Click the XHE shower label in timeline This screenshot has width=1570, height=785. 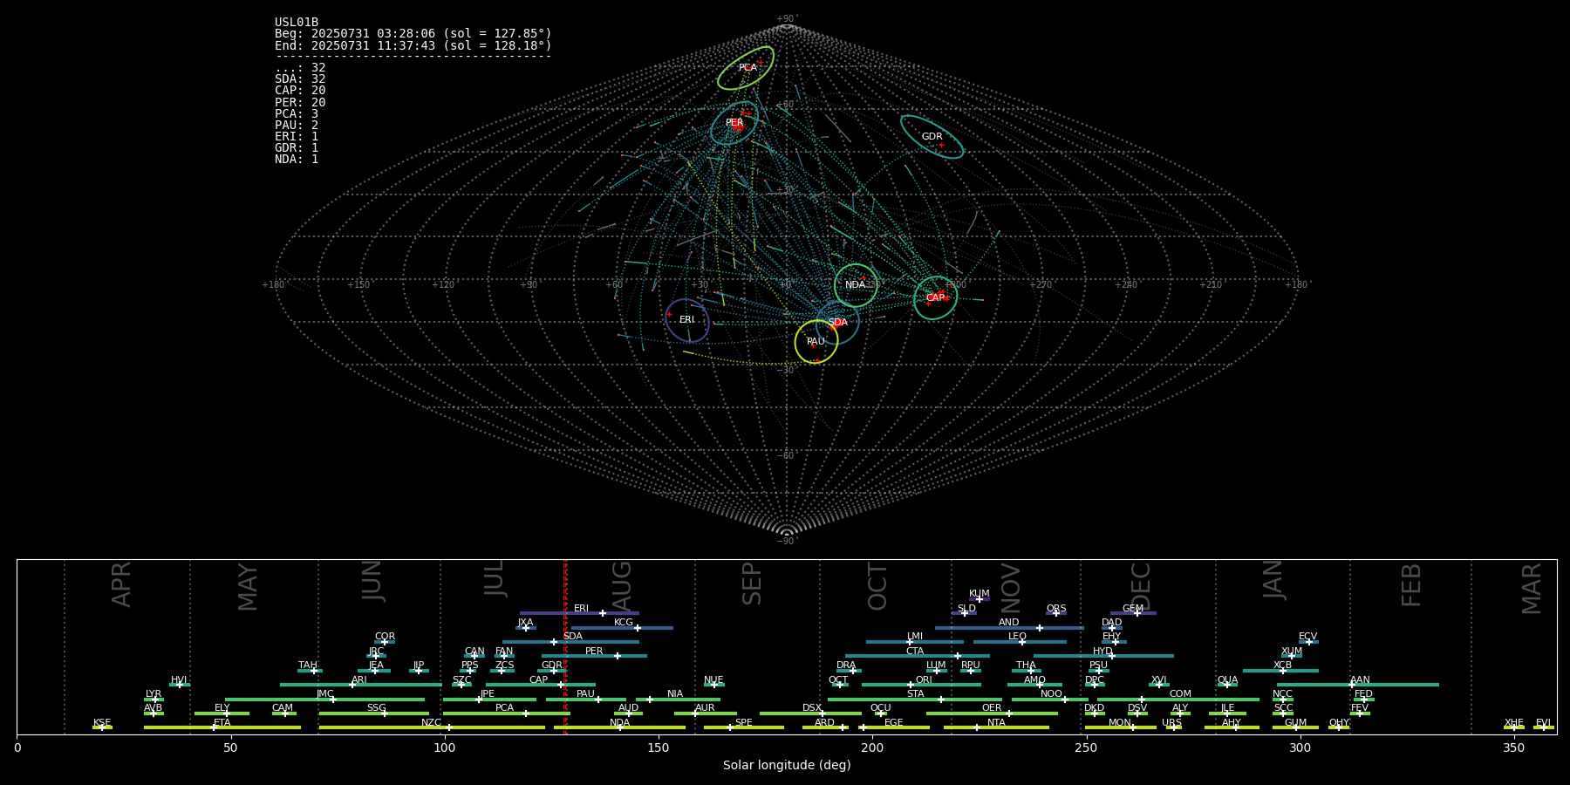1514,723
